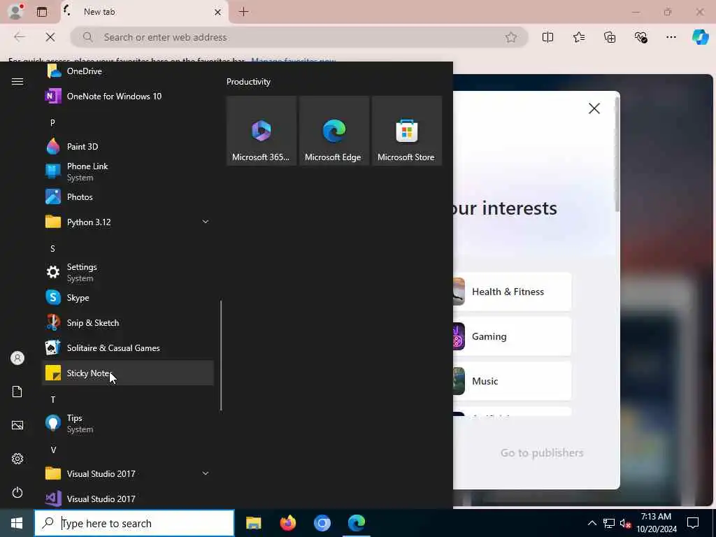
Task: Open the Edge profile icon
Action: coord(15,11)
